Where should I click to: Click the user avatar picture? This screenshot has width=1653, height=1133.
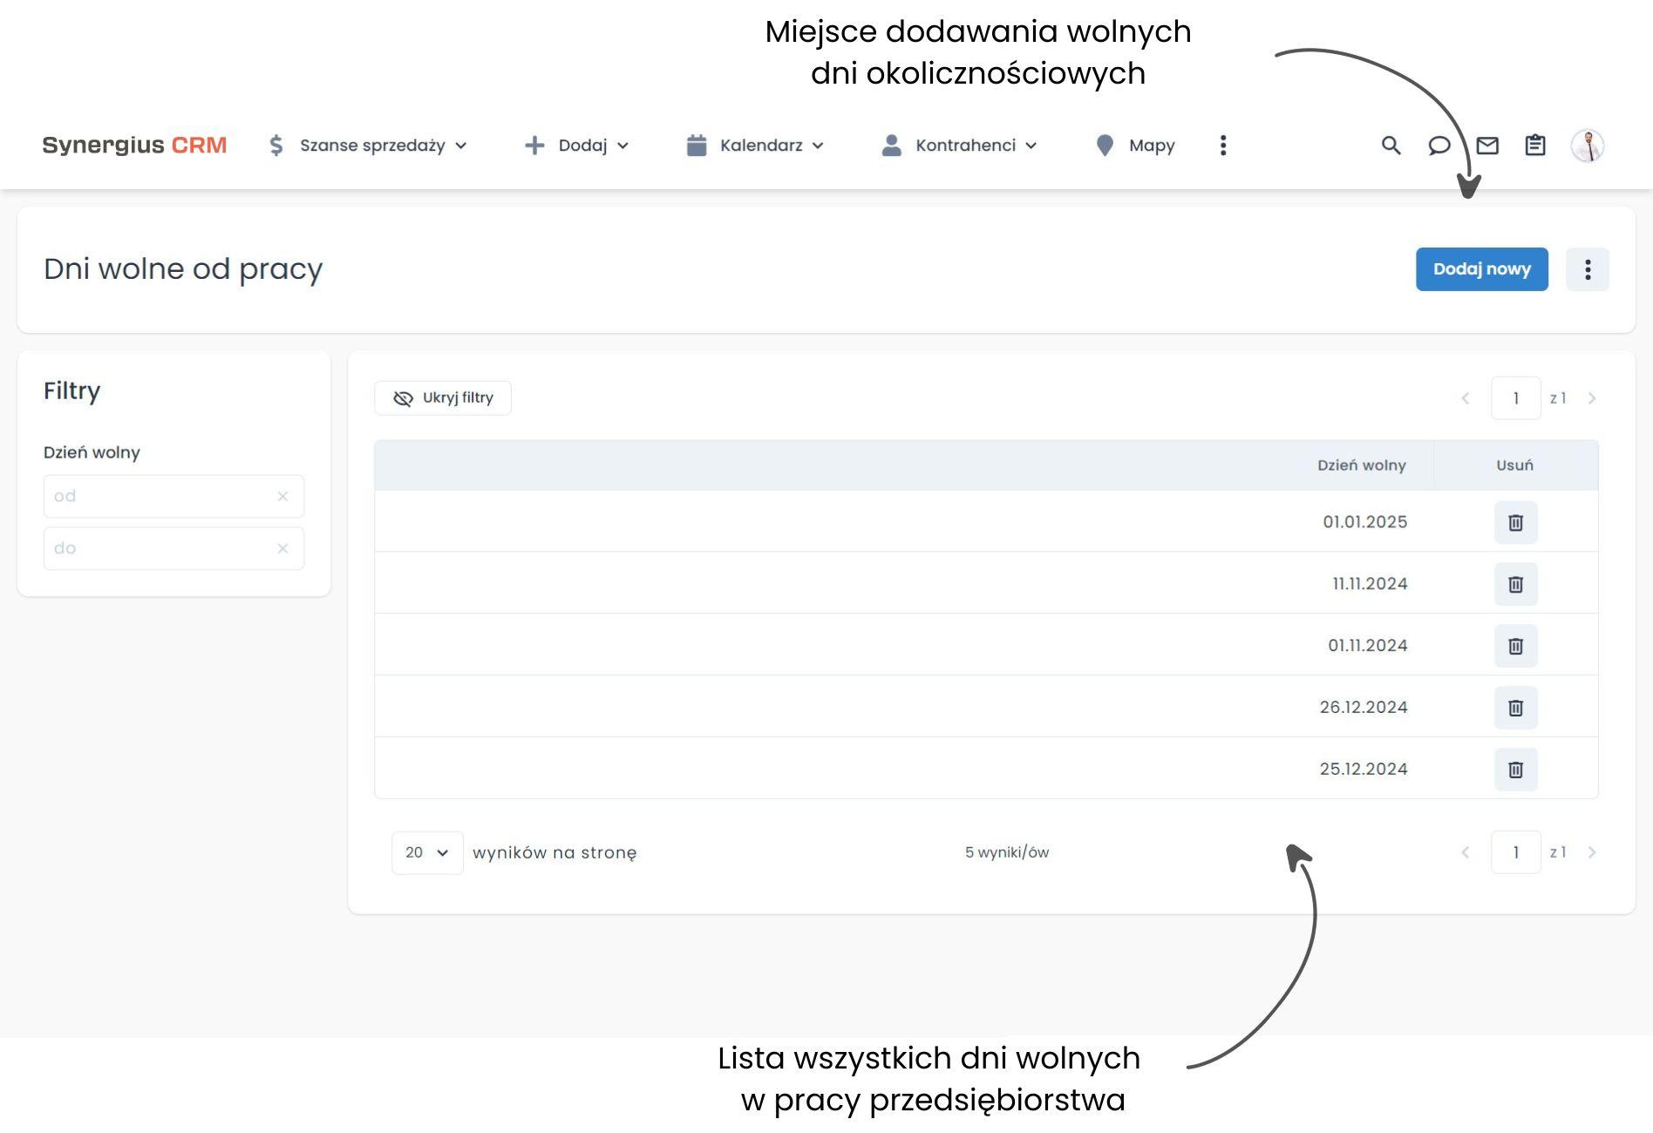pyautogui.click(x=1588, y=146)
